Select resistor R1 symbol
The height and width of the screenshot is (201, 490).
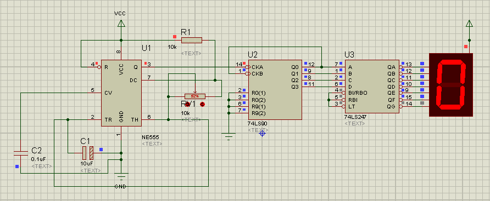click(192, 40)
